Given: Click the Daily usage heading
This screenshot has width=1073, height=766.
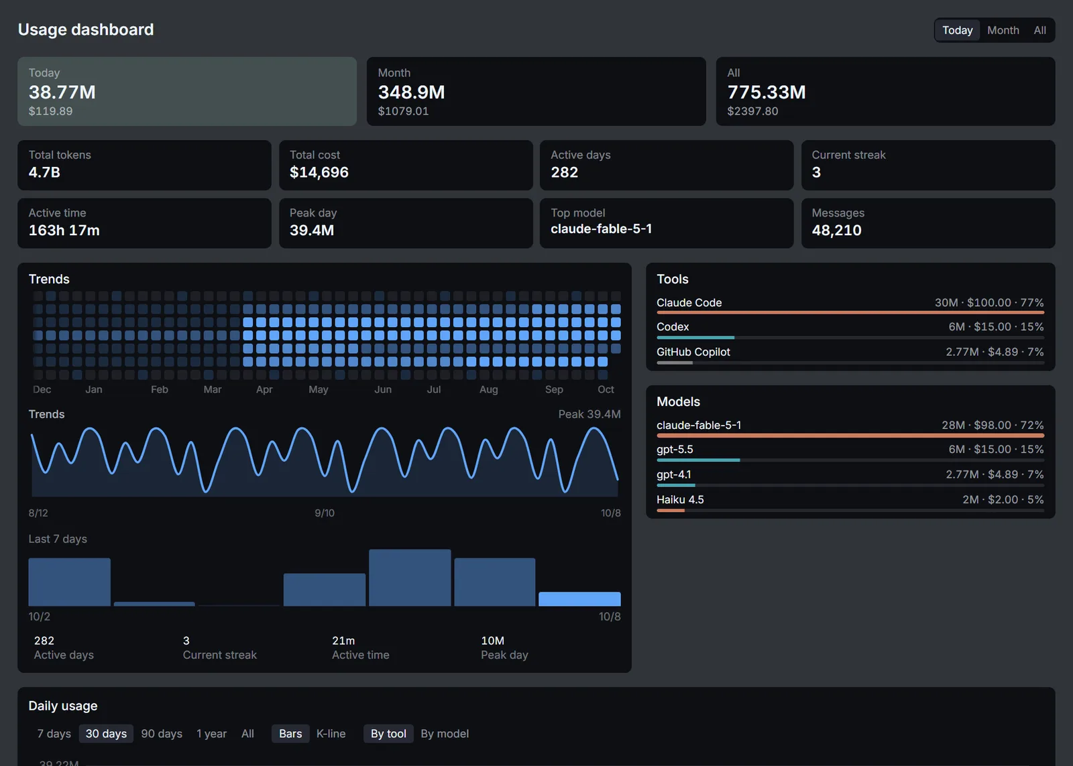Looking at the screenshot, I should [63, 706].
